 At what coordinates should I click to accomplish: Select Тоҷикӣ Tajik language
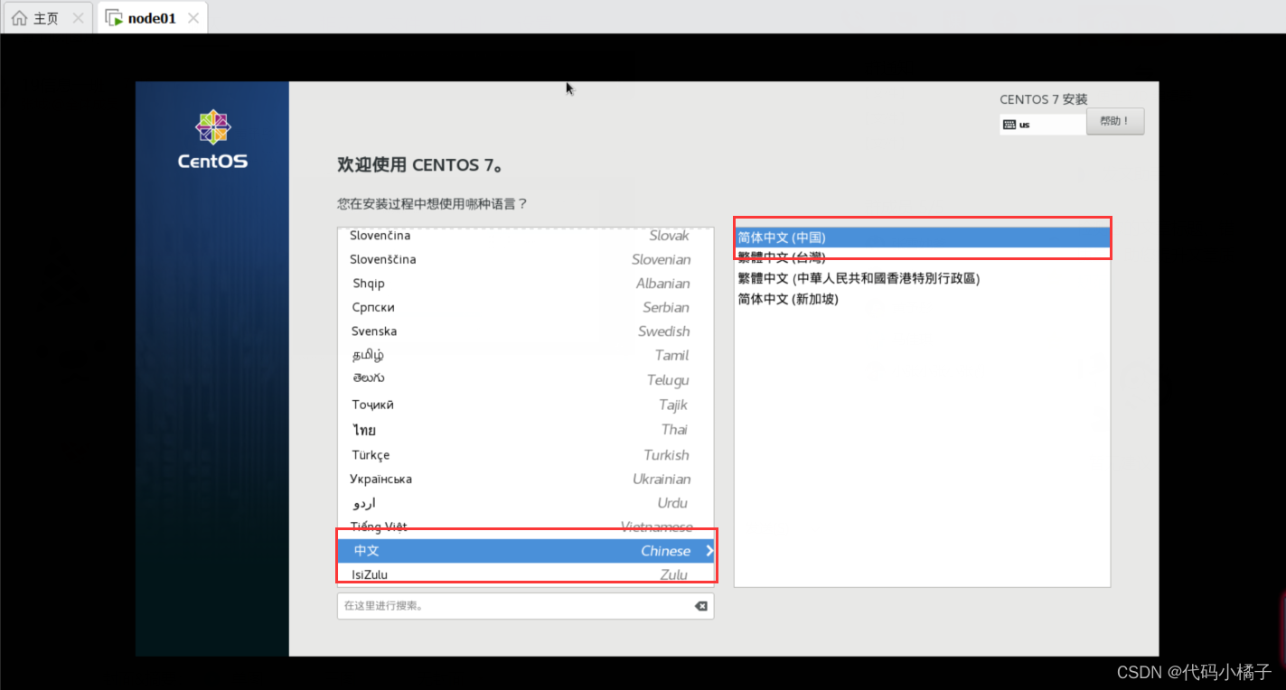pos(525,405)
